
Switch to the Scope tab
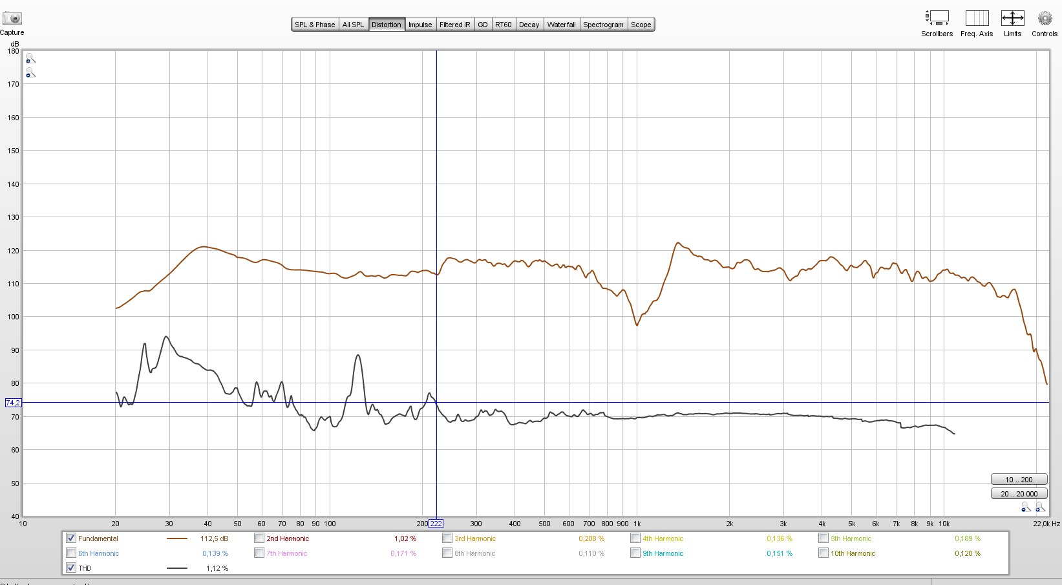[641, 25]
